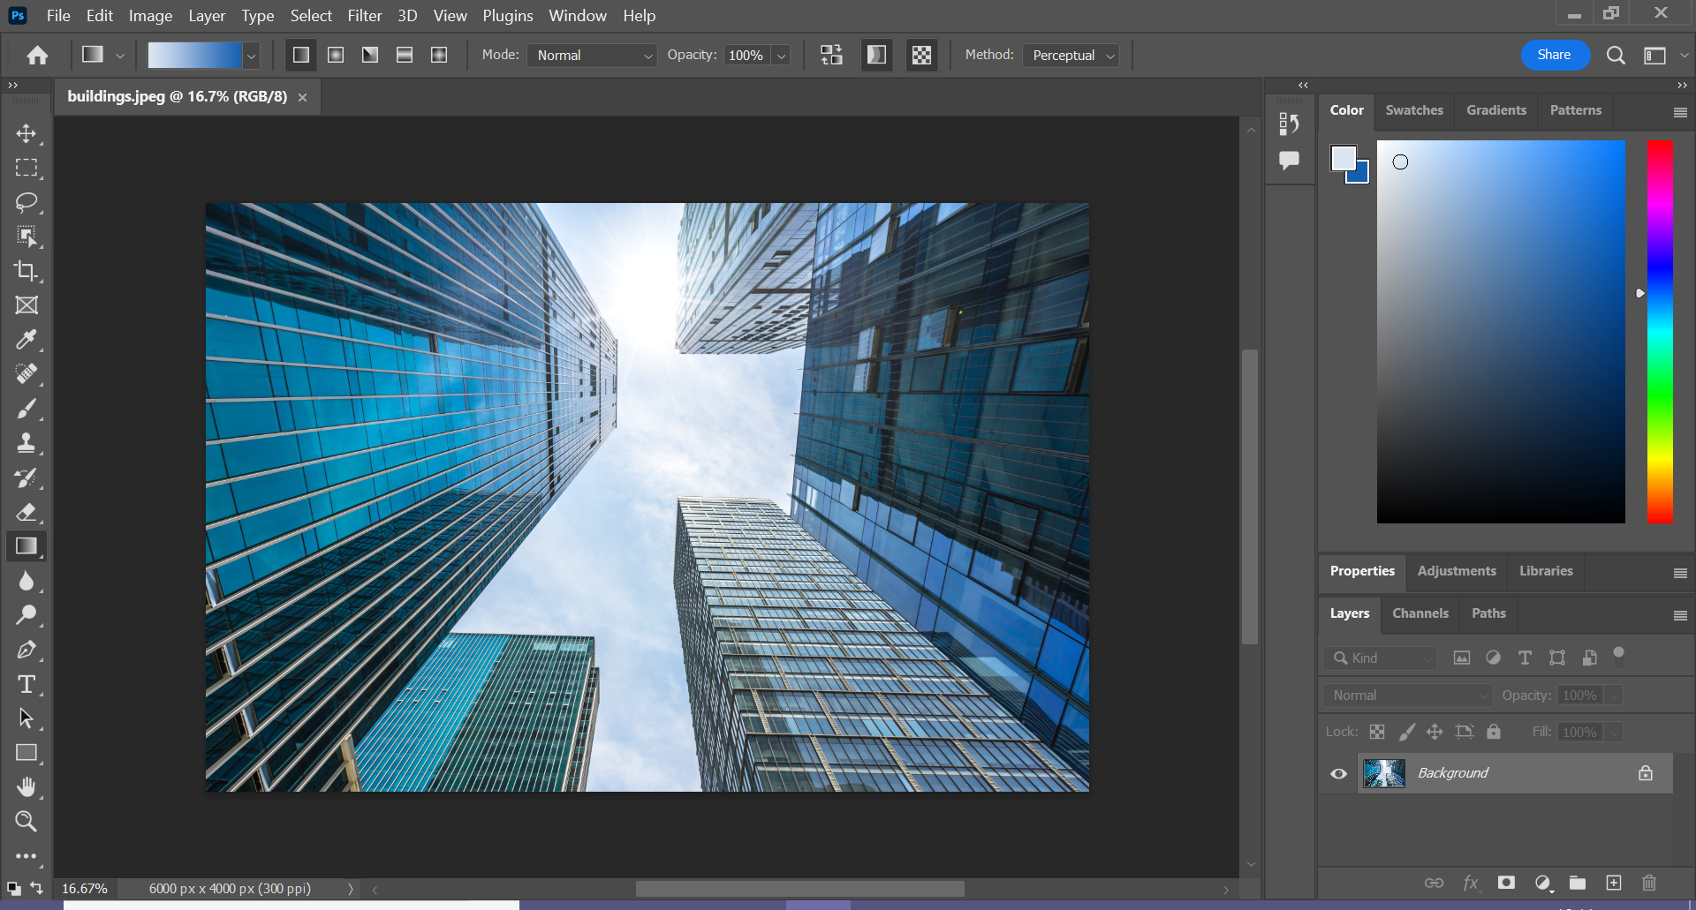Delete layer using trash icon
The width and height of the screenshot is (1696, 910).
[1648, 883]
